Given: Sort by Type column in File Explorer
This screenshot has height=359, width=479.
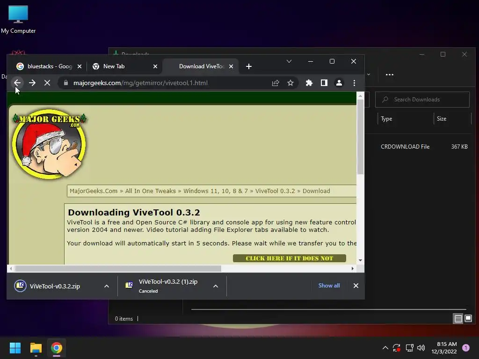Looking at the screenshot, I should pyautogui.click(x=406, y=119).
